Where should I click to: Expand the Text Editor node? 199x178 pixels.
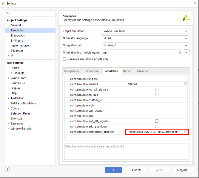8,98
